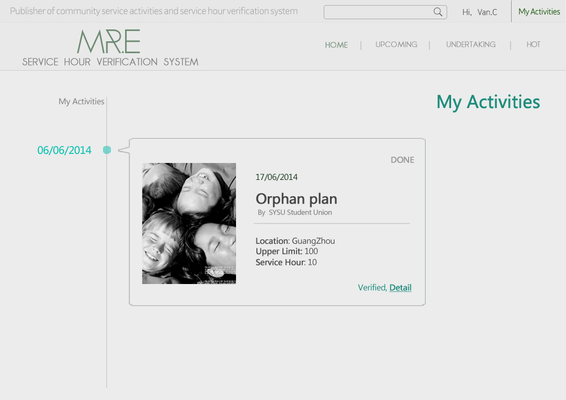
Task: Click the DONE status label
Action: point(402,160)
